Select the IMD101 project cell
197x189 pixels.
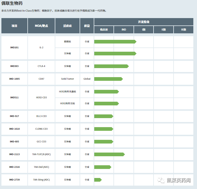click(14, 47)
